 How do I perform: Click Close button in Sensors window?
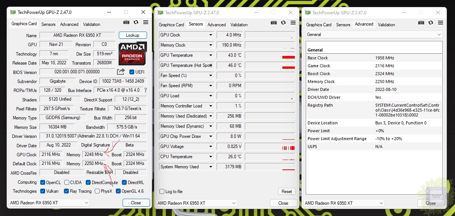click(x=283, y=203)
